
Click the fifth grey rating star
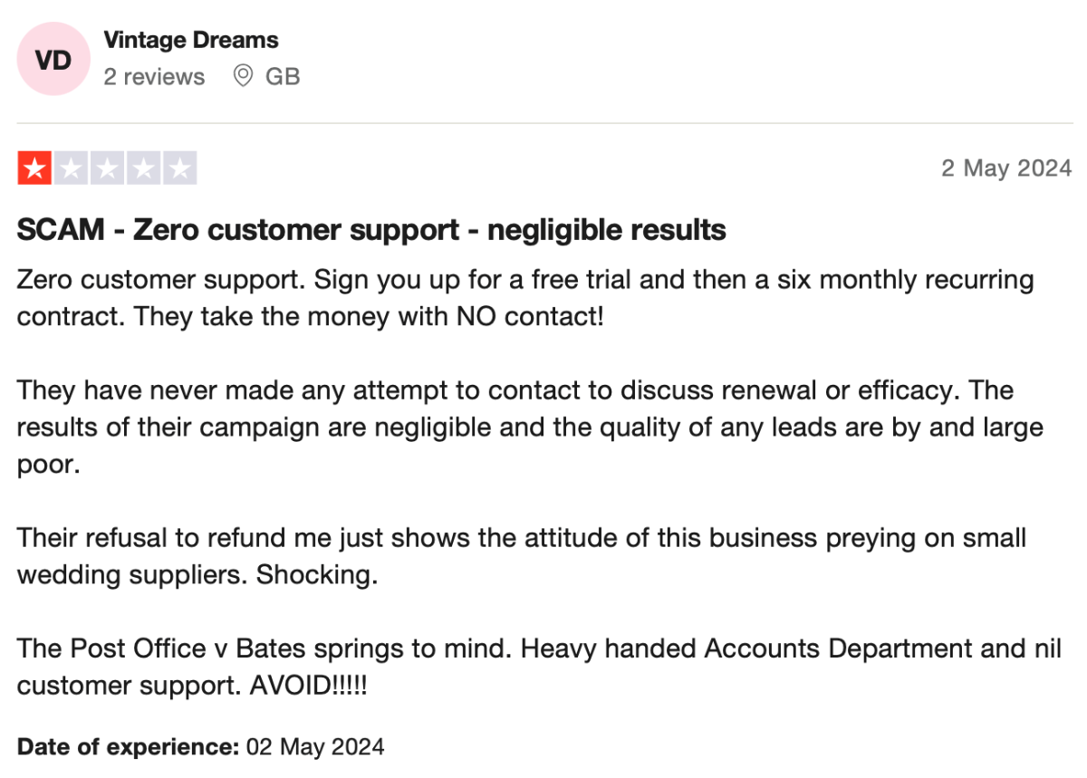(x=179, y=169)
